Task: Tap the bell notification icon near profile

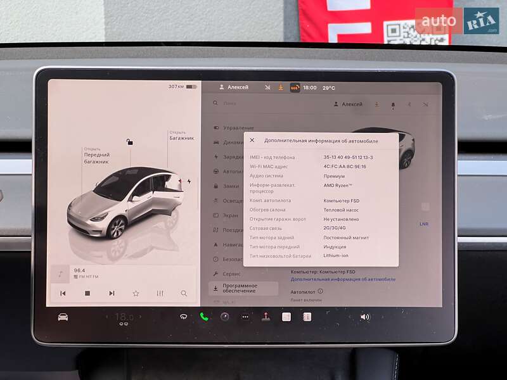Action: coord(392,104)
